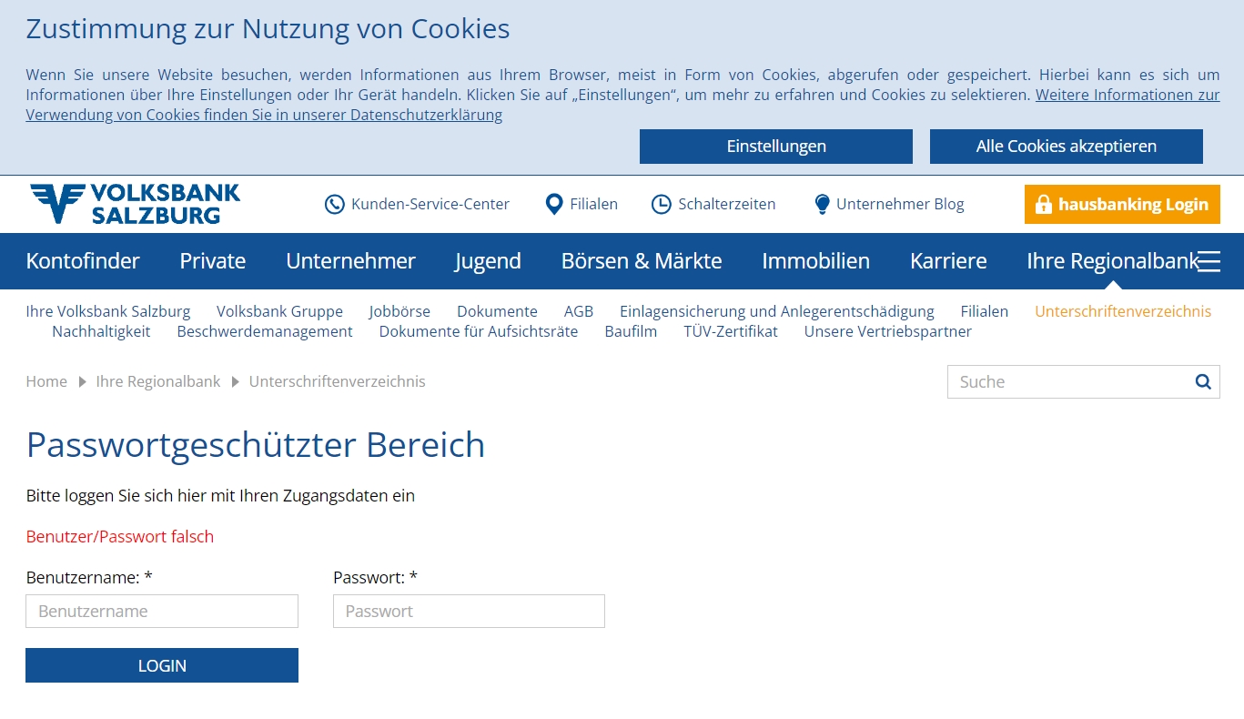Click the lightbulb icon beside Unternehmer Blog
The width and height of the screenshot is (1244, 719).
click(823, 204)
